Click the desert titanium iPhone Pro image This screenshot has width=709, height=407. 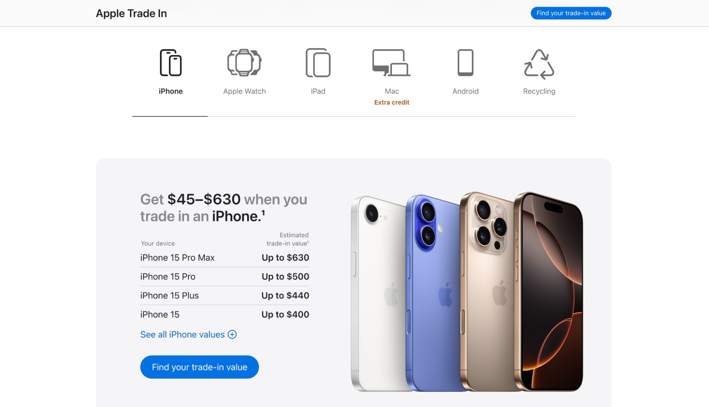489,291
